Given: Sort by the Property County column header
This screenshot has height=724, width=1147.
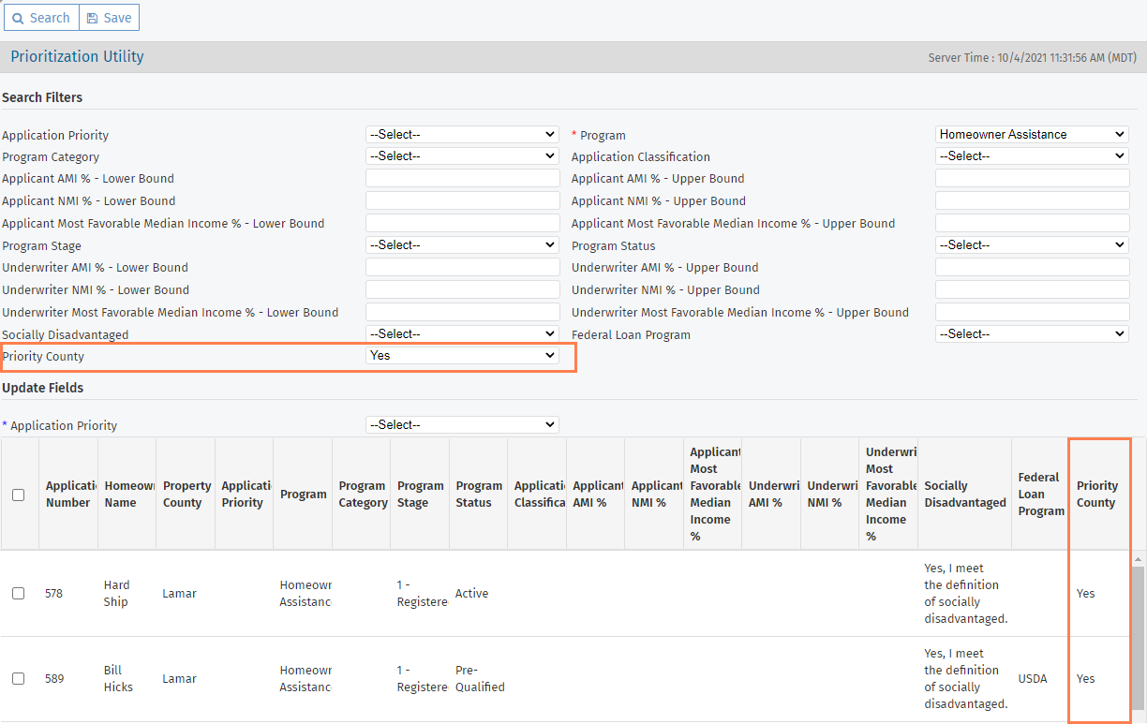Looking at the screenshot, I should click(186, 495).
